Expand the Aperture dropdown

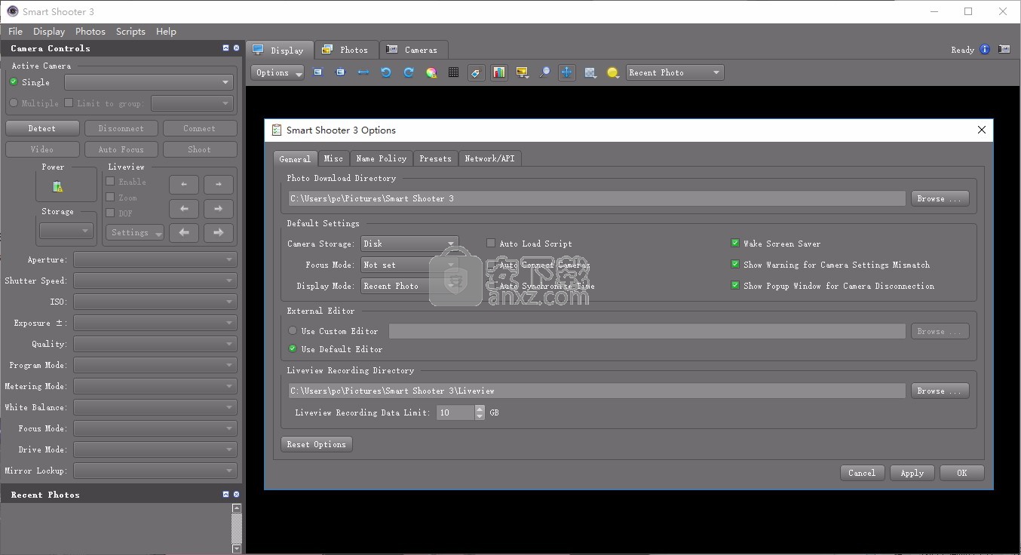(x=155, y=259)
